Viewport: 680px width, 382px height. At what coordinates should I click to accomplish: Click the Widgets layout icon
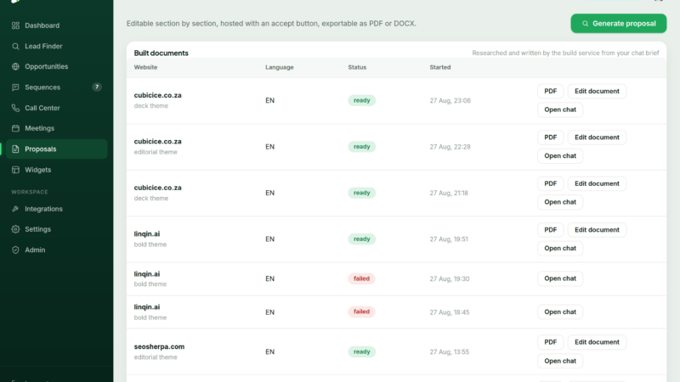(15, 170)
